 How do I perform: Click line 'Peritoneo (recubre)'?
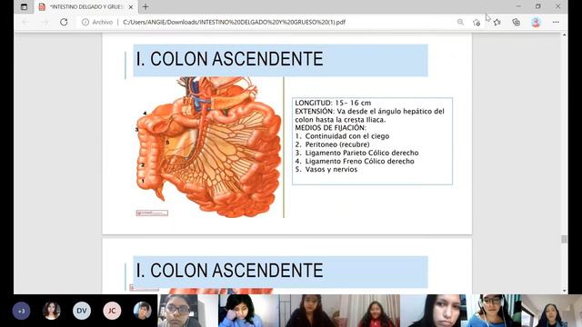tap(337, 144)
